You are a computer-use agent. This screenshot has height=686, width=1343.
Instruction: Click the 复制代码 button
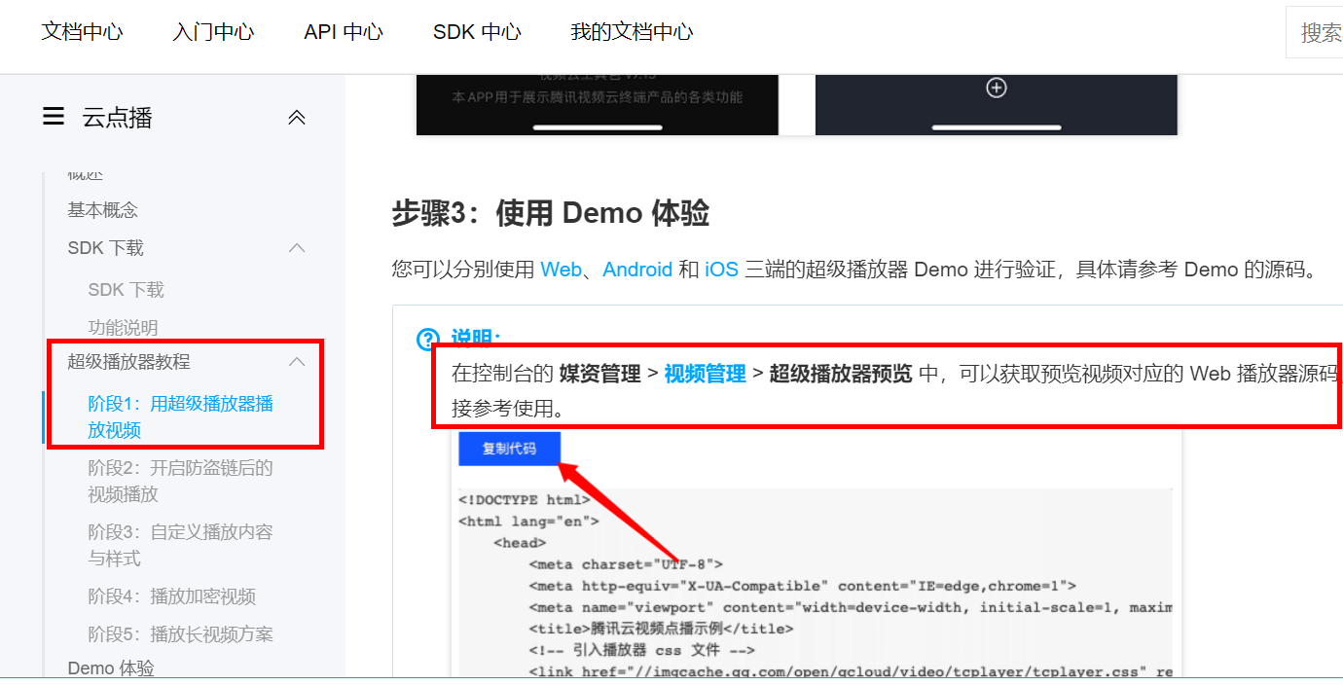[x=509, y=449]
